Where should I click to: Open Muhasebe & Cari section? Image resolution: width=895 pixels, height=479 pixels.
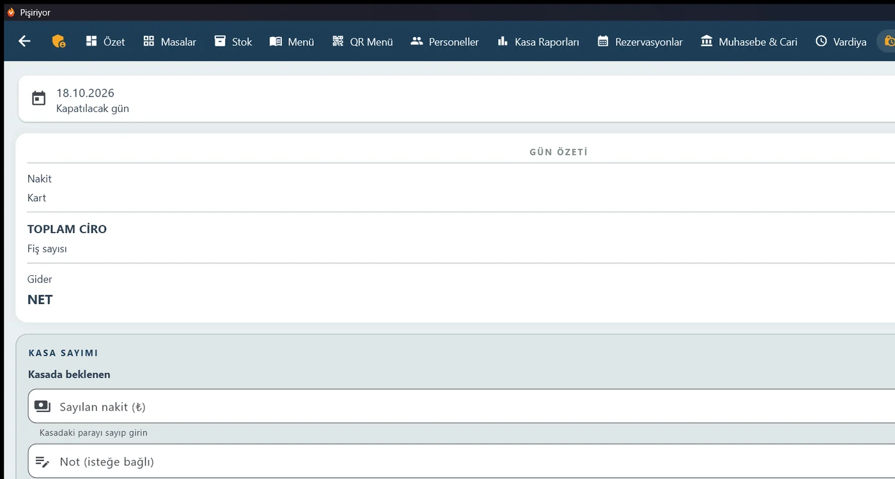[749, 42]
